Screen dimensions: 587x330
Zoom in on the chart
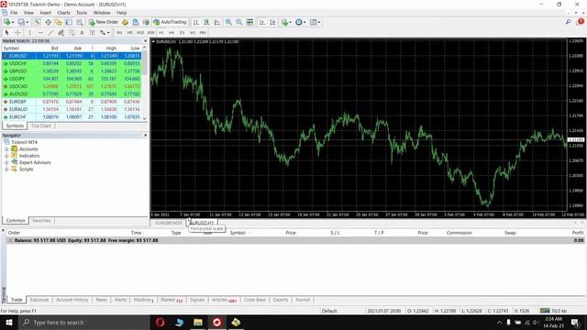click(x=228, y=22)
